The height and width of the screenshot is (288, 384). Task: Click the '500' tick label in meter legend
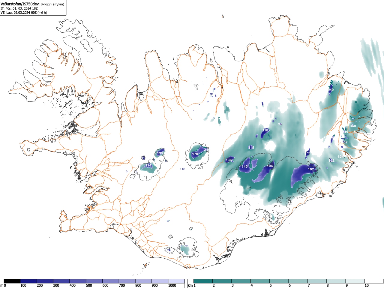pyautogui.click(x=89, y=286)
